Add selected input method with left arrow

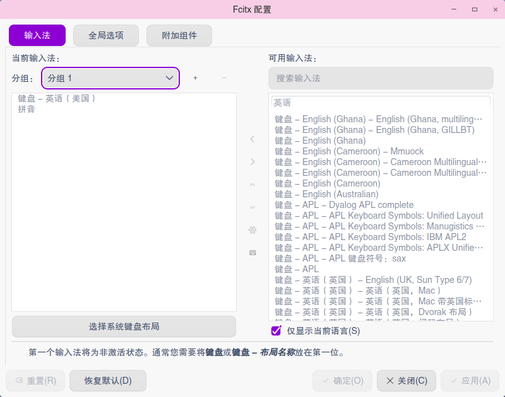(x=252, y=139)
